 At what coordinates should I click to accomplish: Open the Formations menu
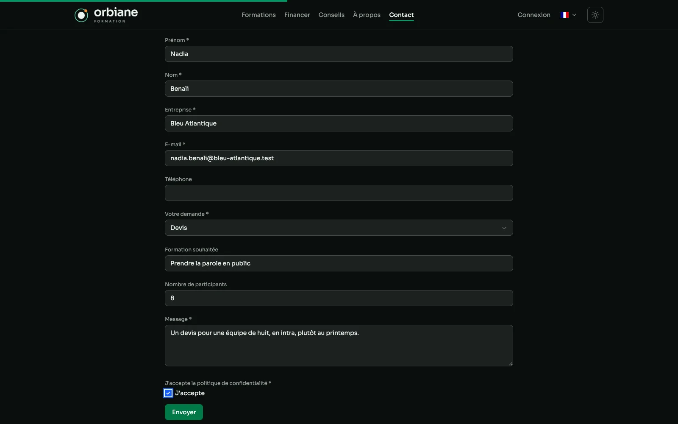258,15
